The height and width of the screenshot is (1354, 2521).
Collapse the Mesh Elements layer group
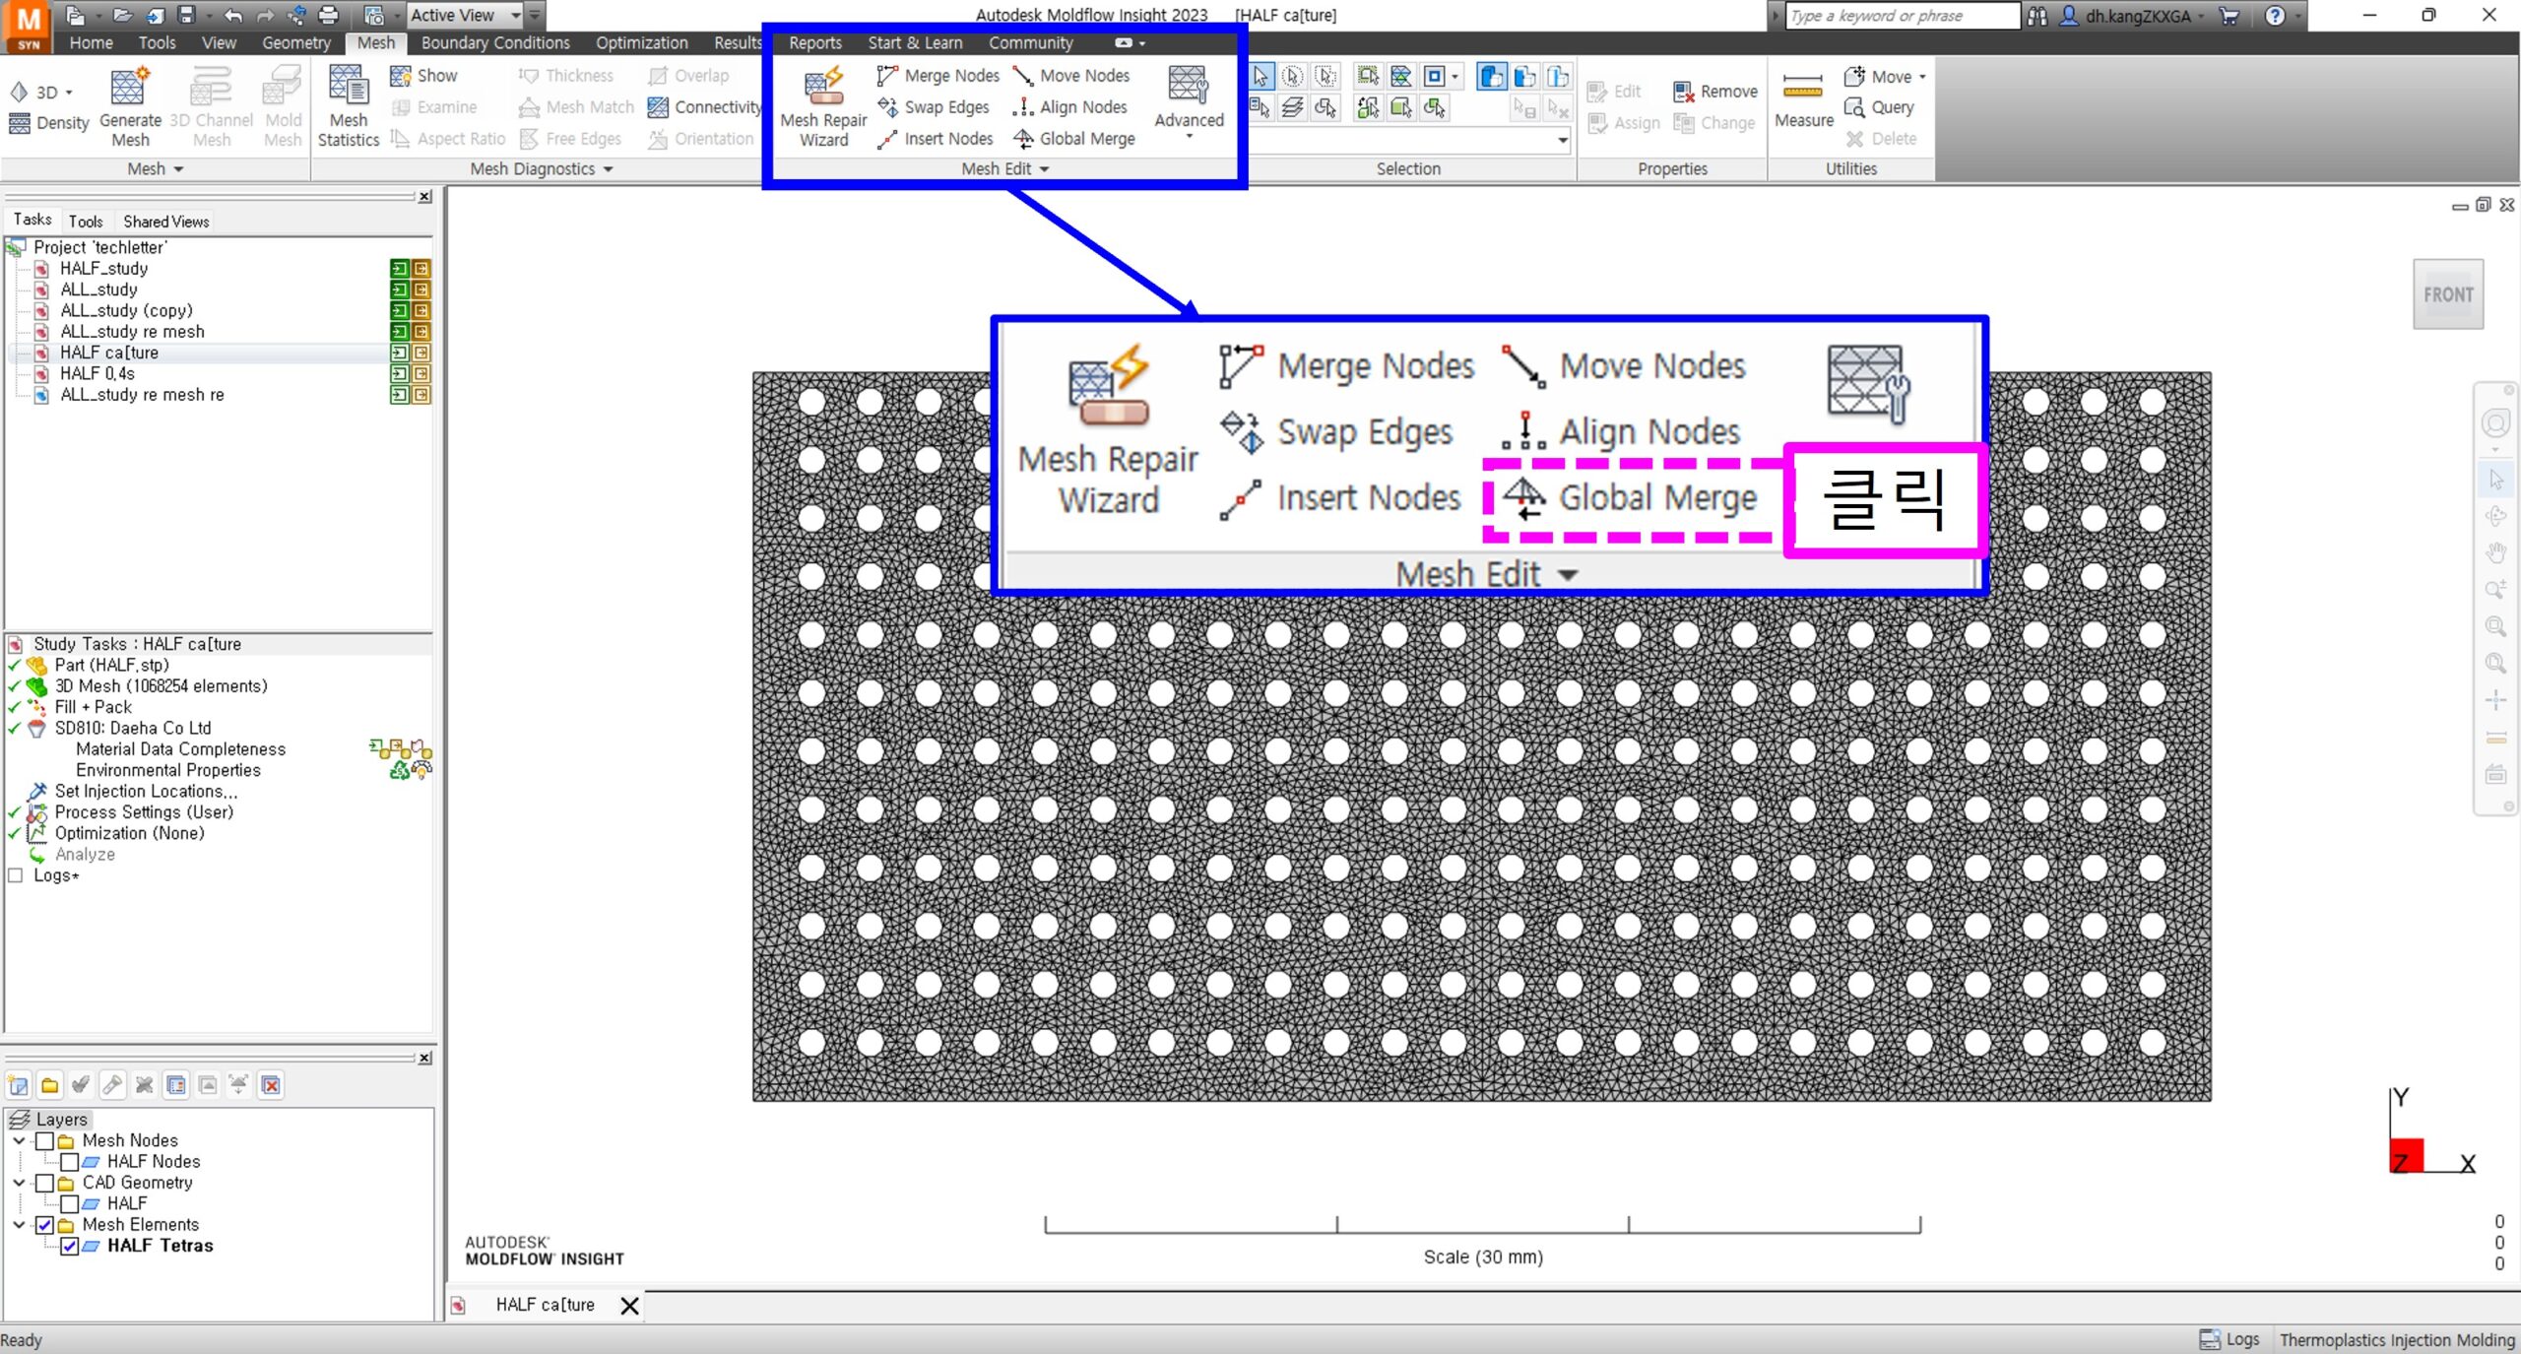19,1225
